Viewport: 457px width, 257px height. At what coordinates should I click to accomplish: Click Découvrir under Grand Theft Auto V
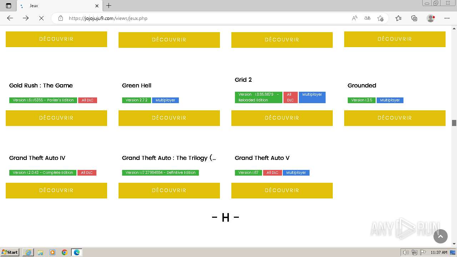pos(282,190)
